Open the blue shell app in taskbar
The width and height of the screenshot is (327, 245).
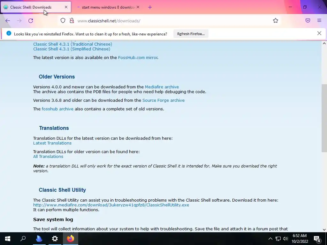[x=39, y=239]
